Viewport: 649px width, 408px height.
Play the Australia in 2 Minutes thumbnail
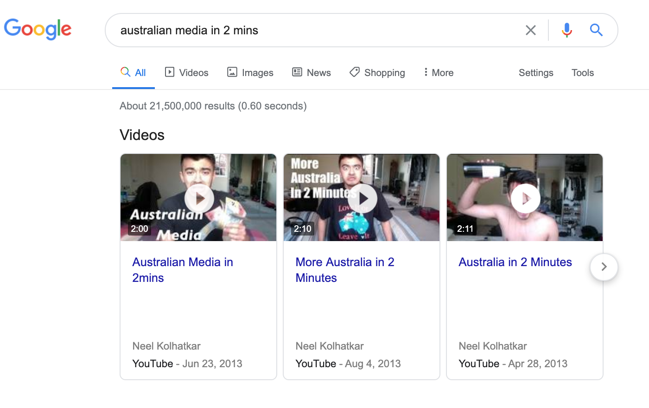point(525,198)
